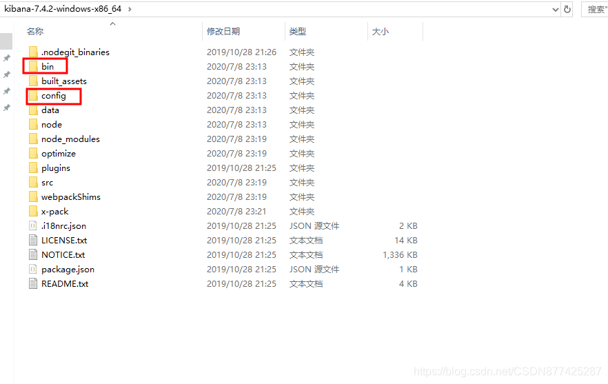Image resolution: width=608 pixels, height=384 pixels.
Task: Click the date 2020/7/8 23:21
Action: click(x=236, y=212)
